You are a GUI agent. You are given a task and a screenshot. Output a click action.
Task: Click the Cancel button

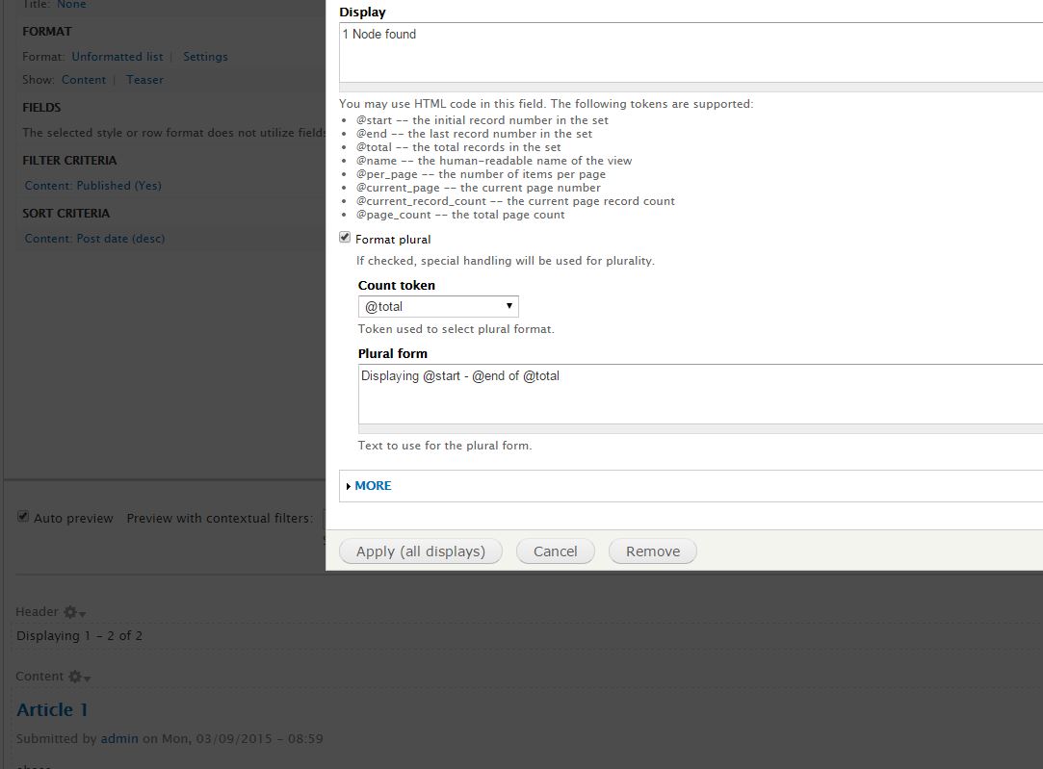point(555,551)
